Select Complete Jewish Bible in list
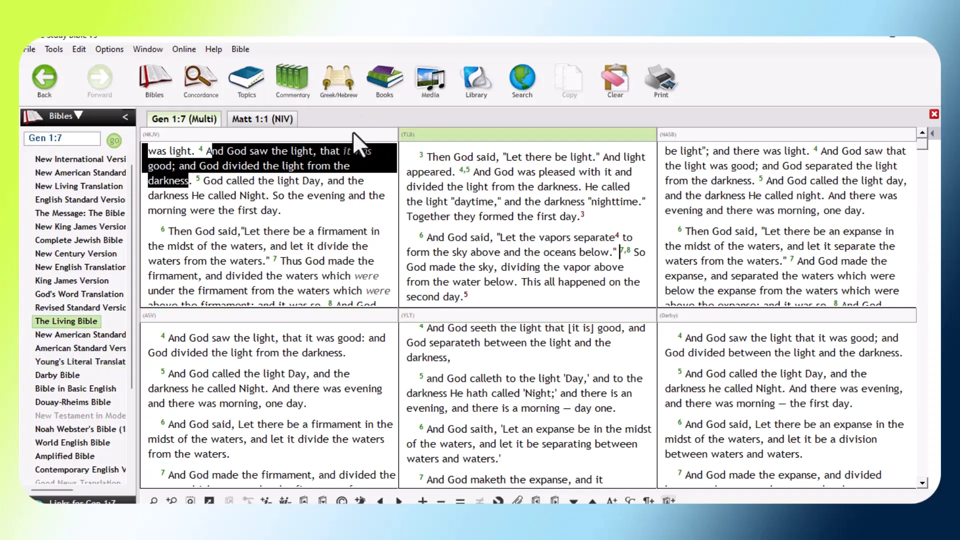Viewport: 960px width, 540px height. tap(79, 240)
